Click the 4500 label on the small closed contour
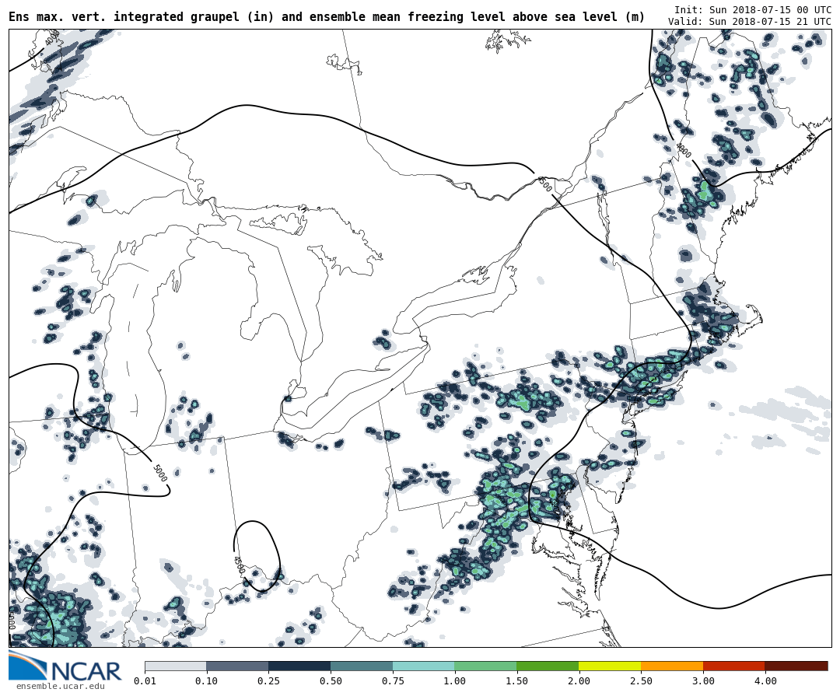Screen dimensions: 840x696 point(239,565)
